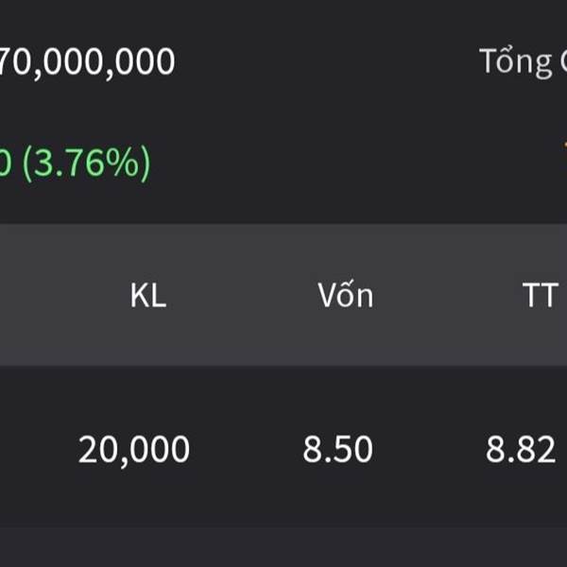Tap the 70,000,000 total amount value

[x=87, y=62]
